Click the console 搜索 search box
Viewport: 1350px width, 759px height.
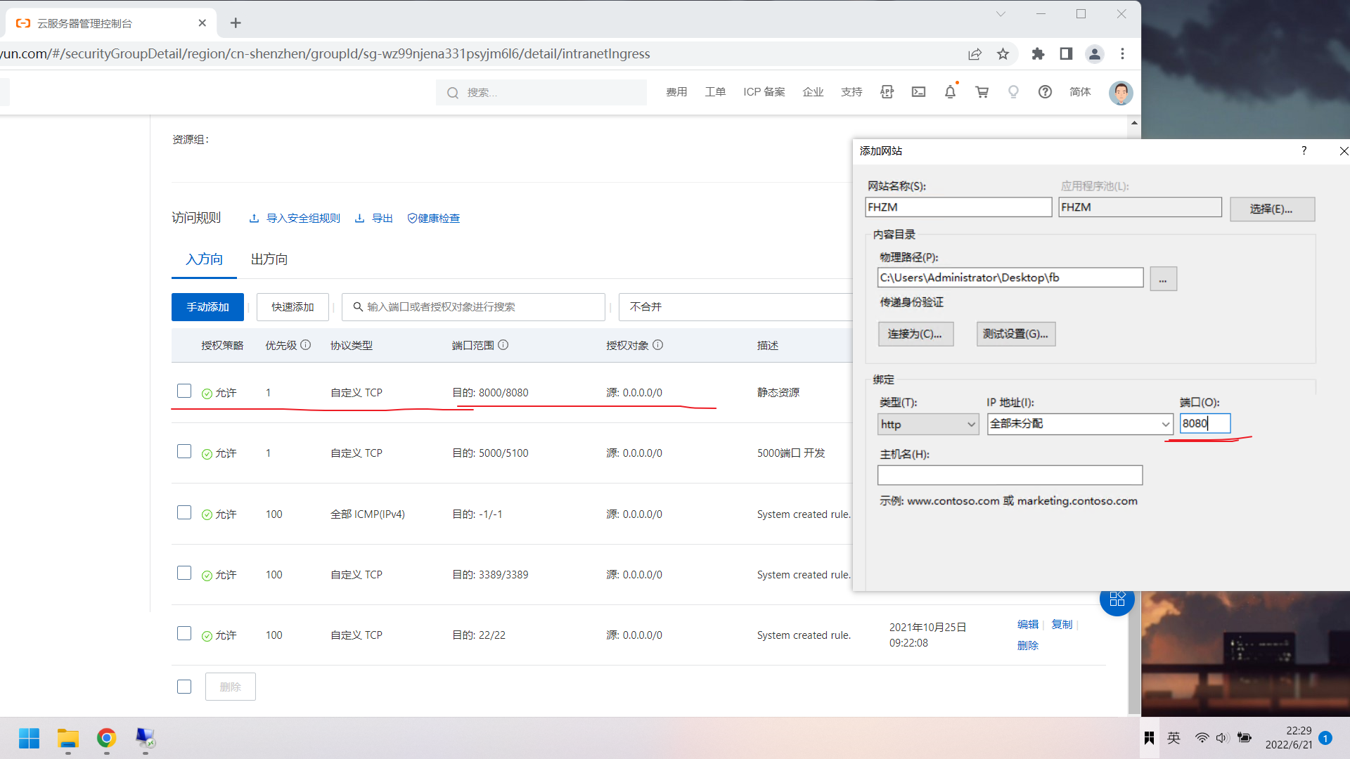tap(541, 92)
